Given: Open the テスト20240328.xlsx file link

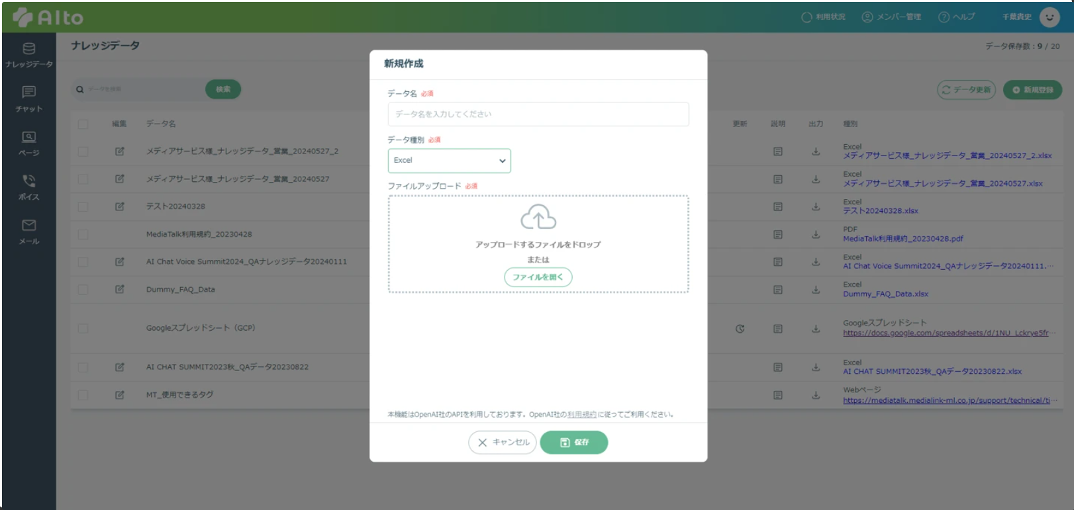Looking at the screenshot, I should [x=881, y=211].
